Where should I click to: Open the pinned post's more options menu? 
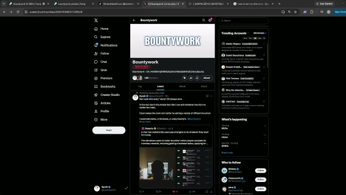tap(211, 96)
